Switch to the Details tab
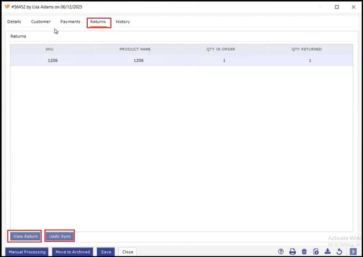The width and height of the screenshot is (363, 257). pyautogui.click(x=14, y=22)
